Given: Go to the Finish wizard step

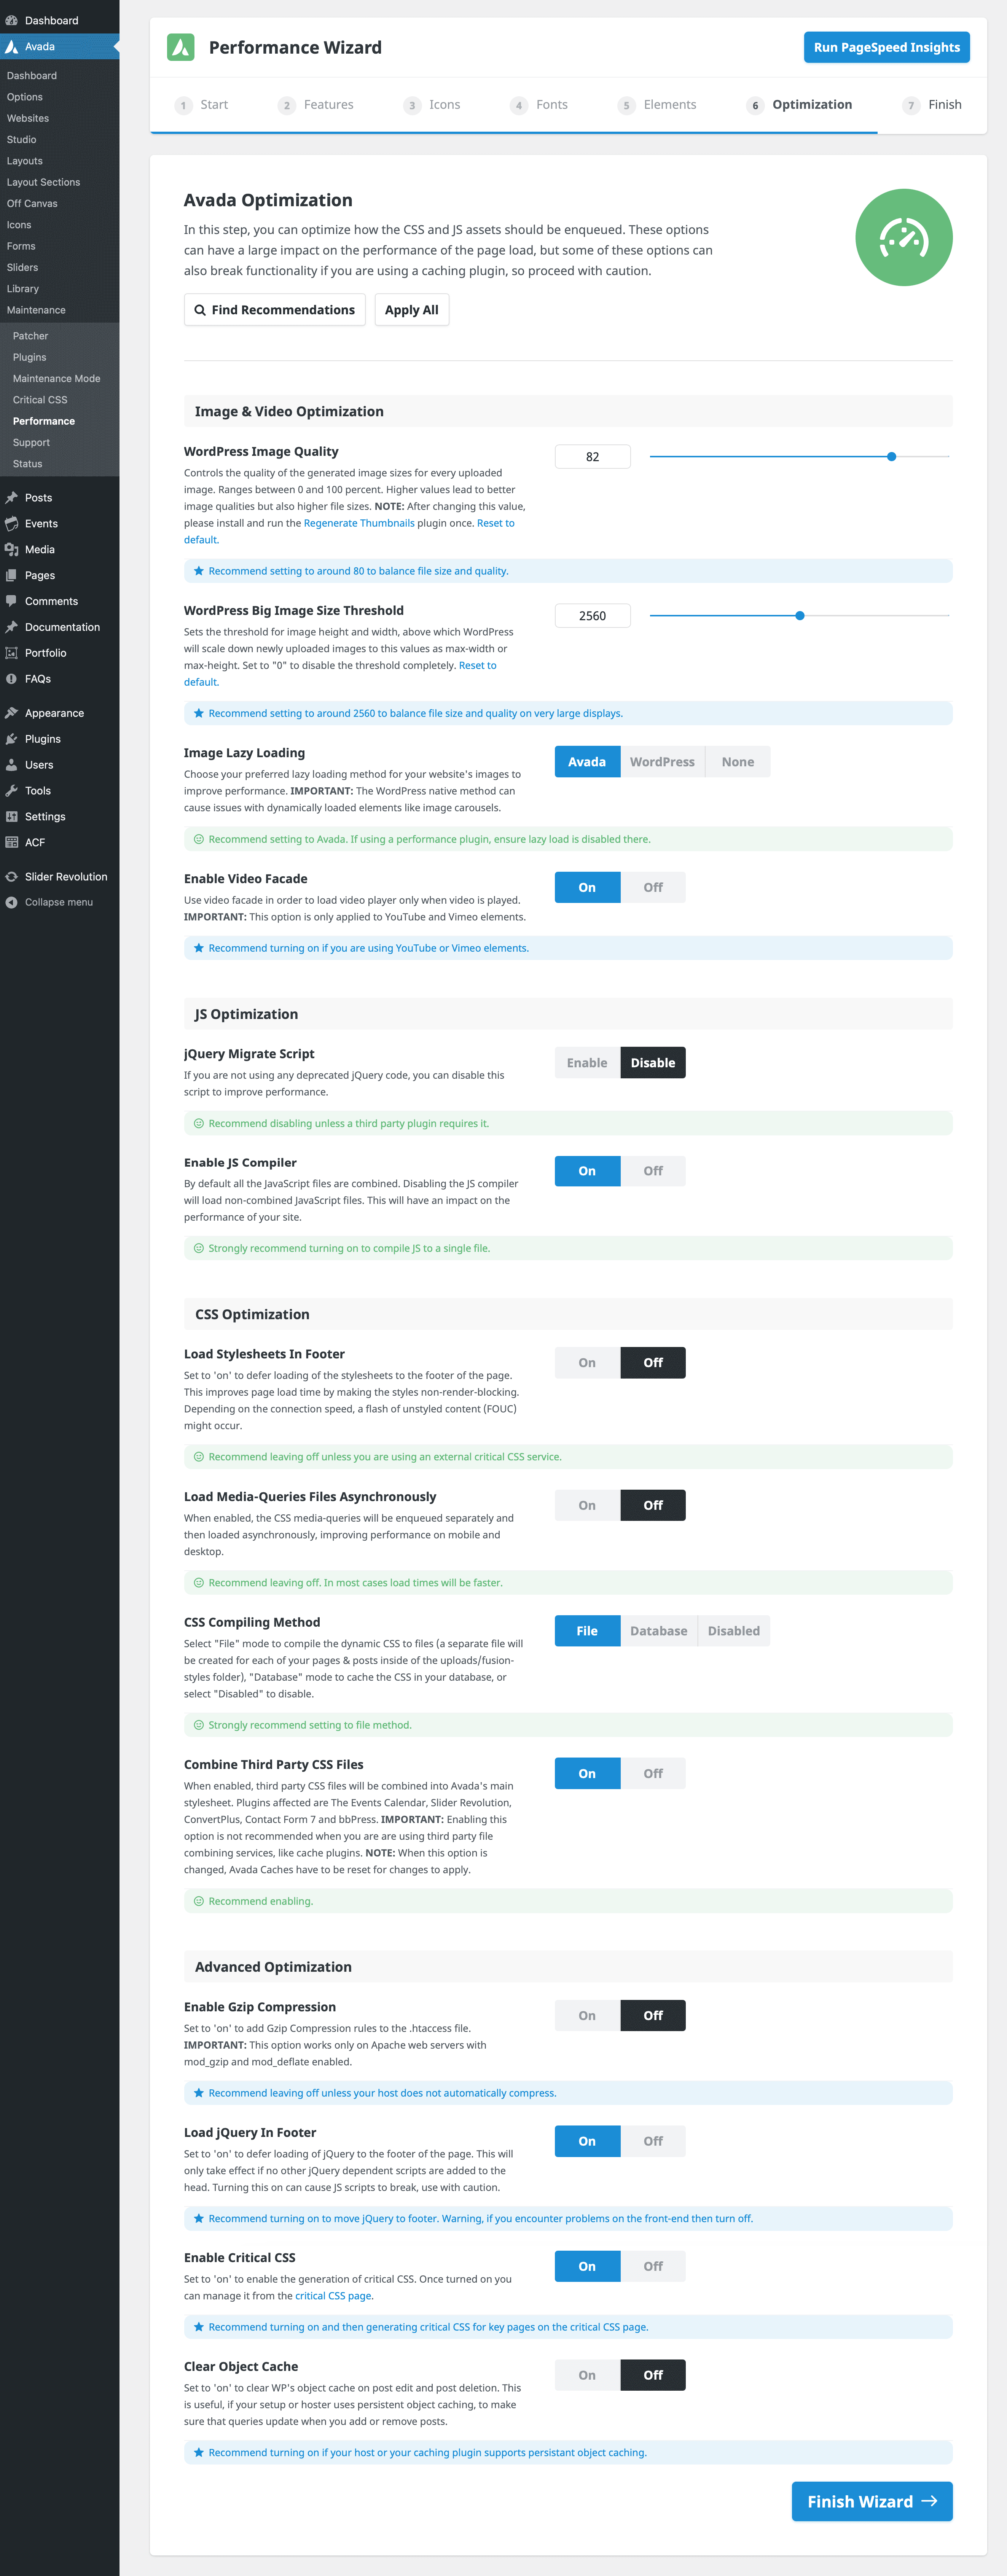Looking at the screenshot, I should coord(932,105).
